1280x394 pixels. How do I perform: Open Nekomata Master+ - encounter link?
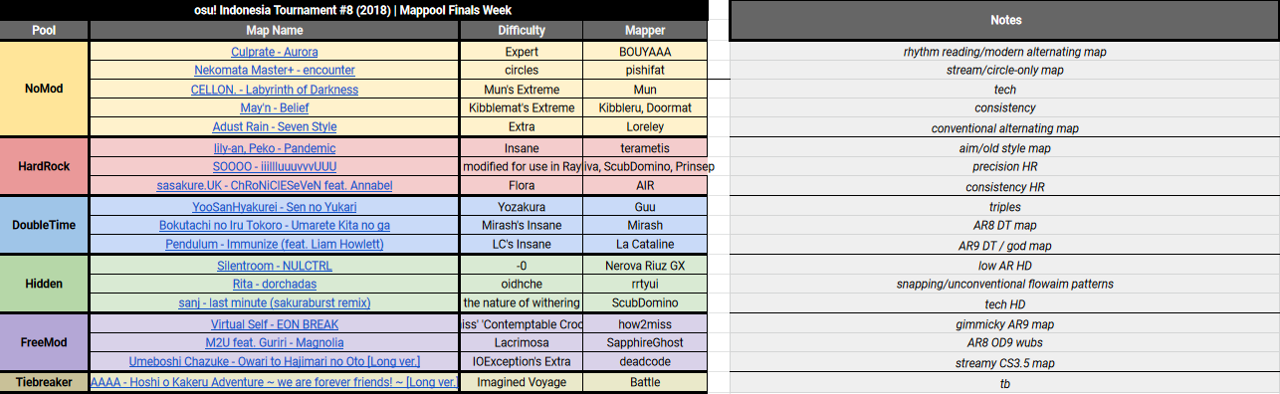pos(274,70)
